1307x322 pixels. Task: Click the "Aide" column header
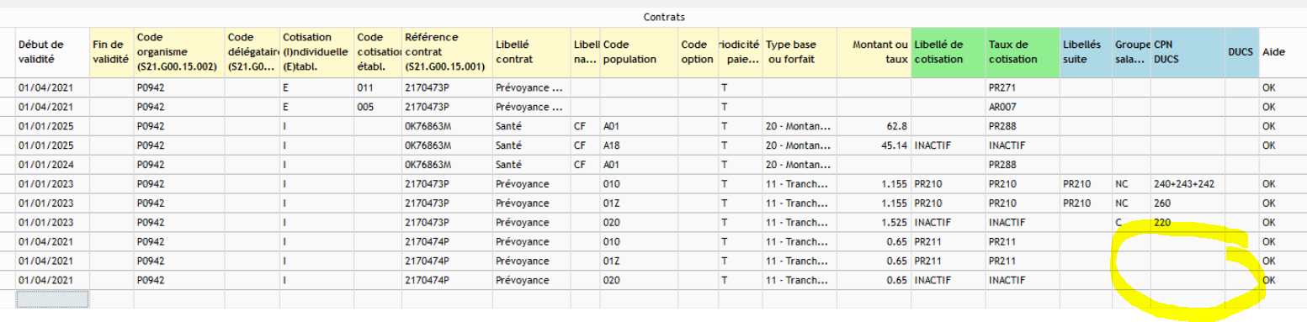(x=1283, y=52)
